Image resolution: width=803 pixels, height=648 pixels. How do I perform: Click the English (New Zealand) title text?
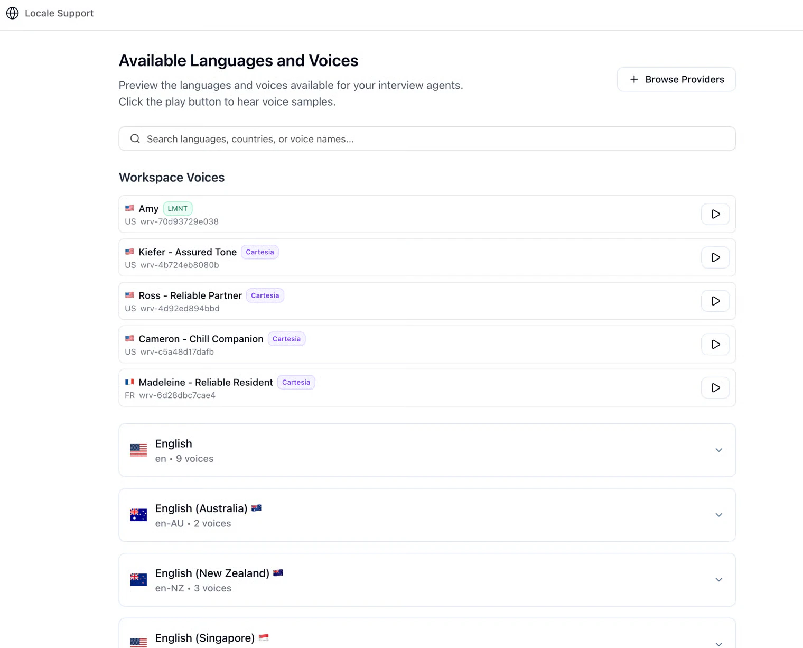(212, 573)
